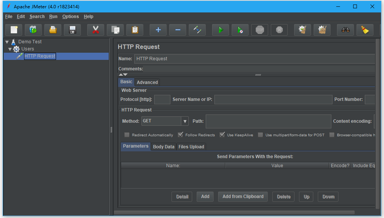Click the Templates toolbar icon
Image resolution: width=384 pixels, height=218 pixels.
tap(33, 30)
